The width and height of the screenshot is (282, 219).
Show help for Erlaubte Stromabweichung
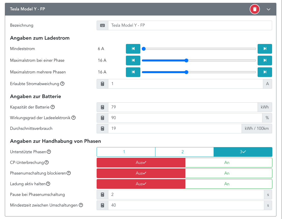pyautogui.click(x=62, y=84)
